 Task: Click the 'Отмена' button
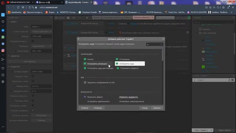tap(84, 108)
